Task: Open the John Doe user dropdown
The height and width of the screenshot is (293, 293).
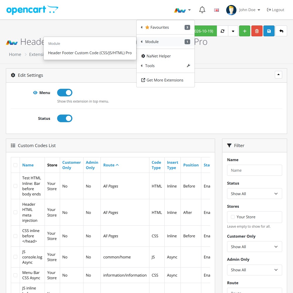Action: (249, 10)
